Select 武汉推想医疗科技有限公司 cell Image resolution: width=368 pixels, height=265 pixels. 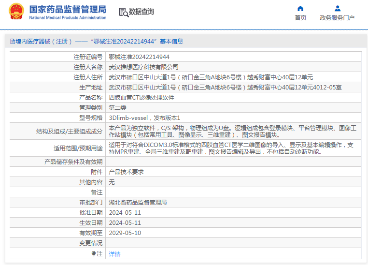coord(143,67)
